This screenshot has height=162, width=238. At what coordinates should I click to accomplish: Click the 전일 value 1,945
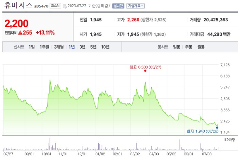[96, 20]
